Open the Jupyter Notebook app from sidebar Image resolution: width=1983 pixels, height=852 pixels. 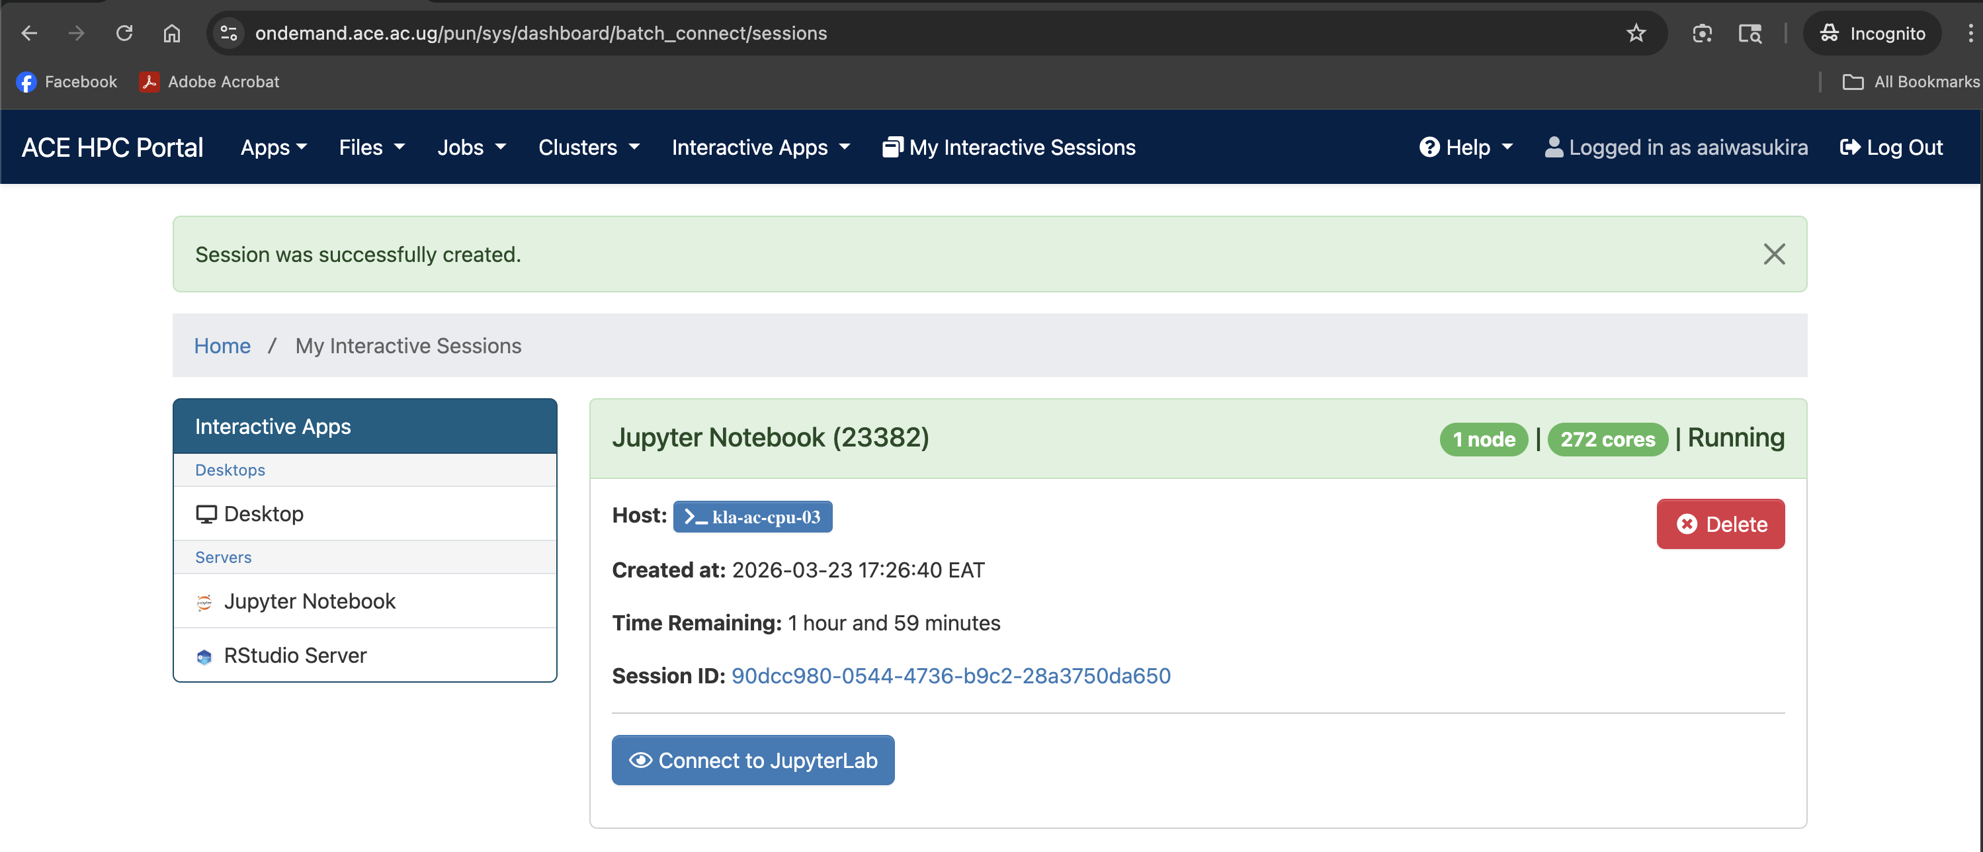point(309,601)
